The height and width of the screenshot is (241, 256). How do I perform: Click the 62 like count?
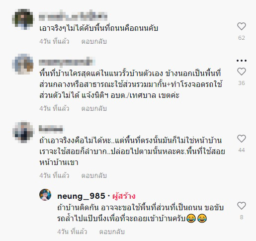(242, 38)
